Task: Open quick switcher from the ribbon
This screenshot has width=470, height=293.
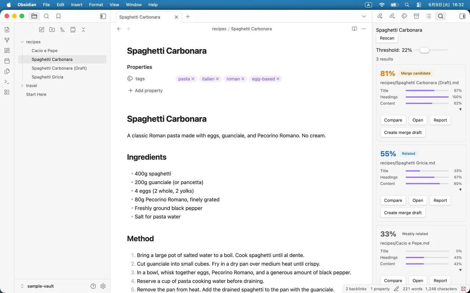Action: pyautogui.click(x=7, y=30)
